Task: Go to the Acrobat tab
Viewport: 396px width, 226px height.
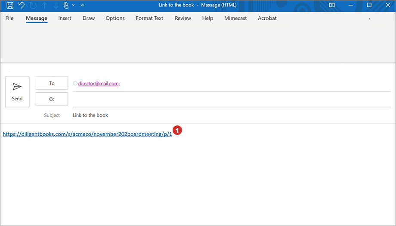Action: 267,18
